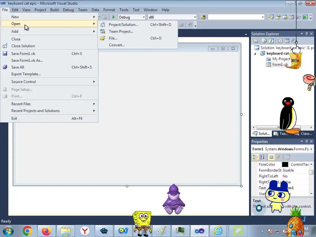
Task: Open Solution Explorer from the top toolbar
Action: [271, 17]
